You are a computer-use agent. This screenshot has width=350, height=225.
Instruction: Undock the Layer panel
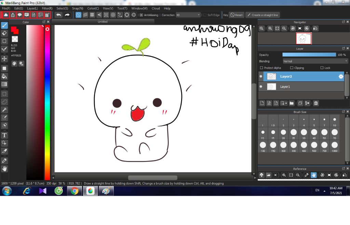(x=343, y=48)
